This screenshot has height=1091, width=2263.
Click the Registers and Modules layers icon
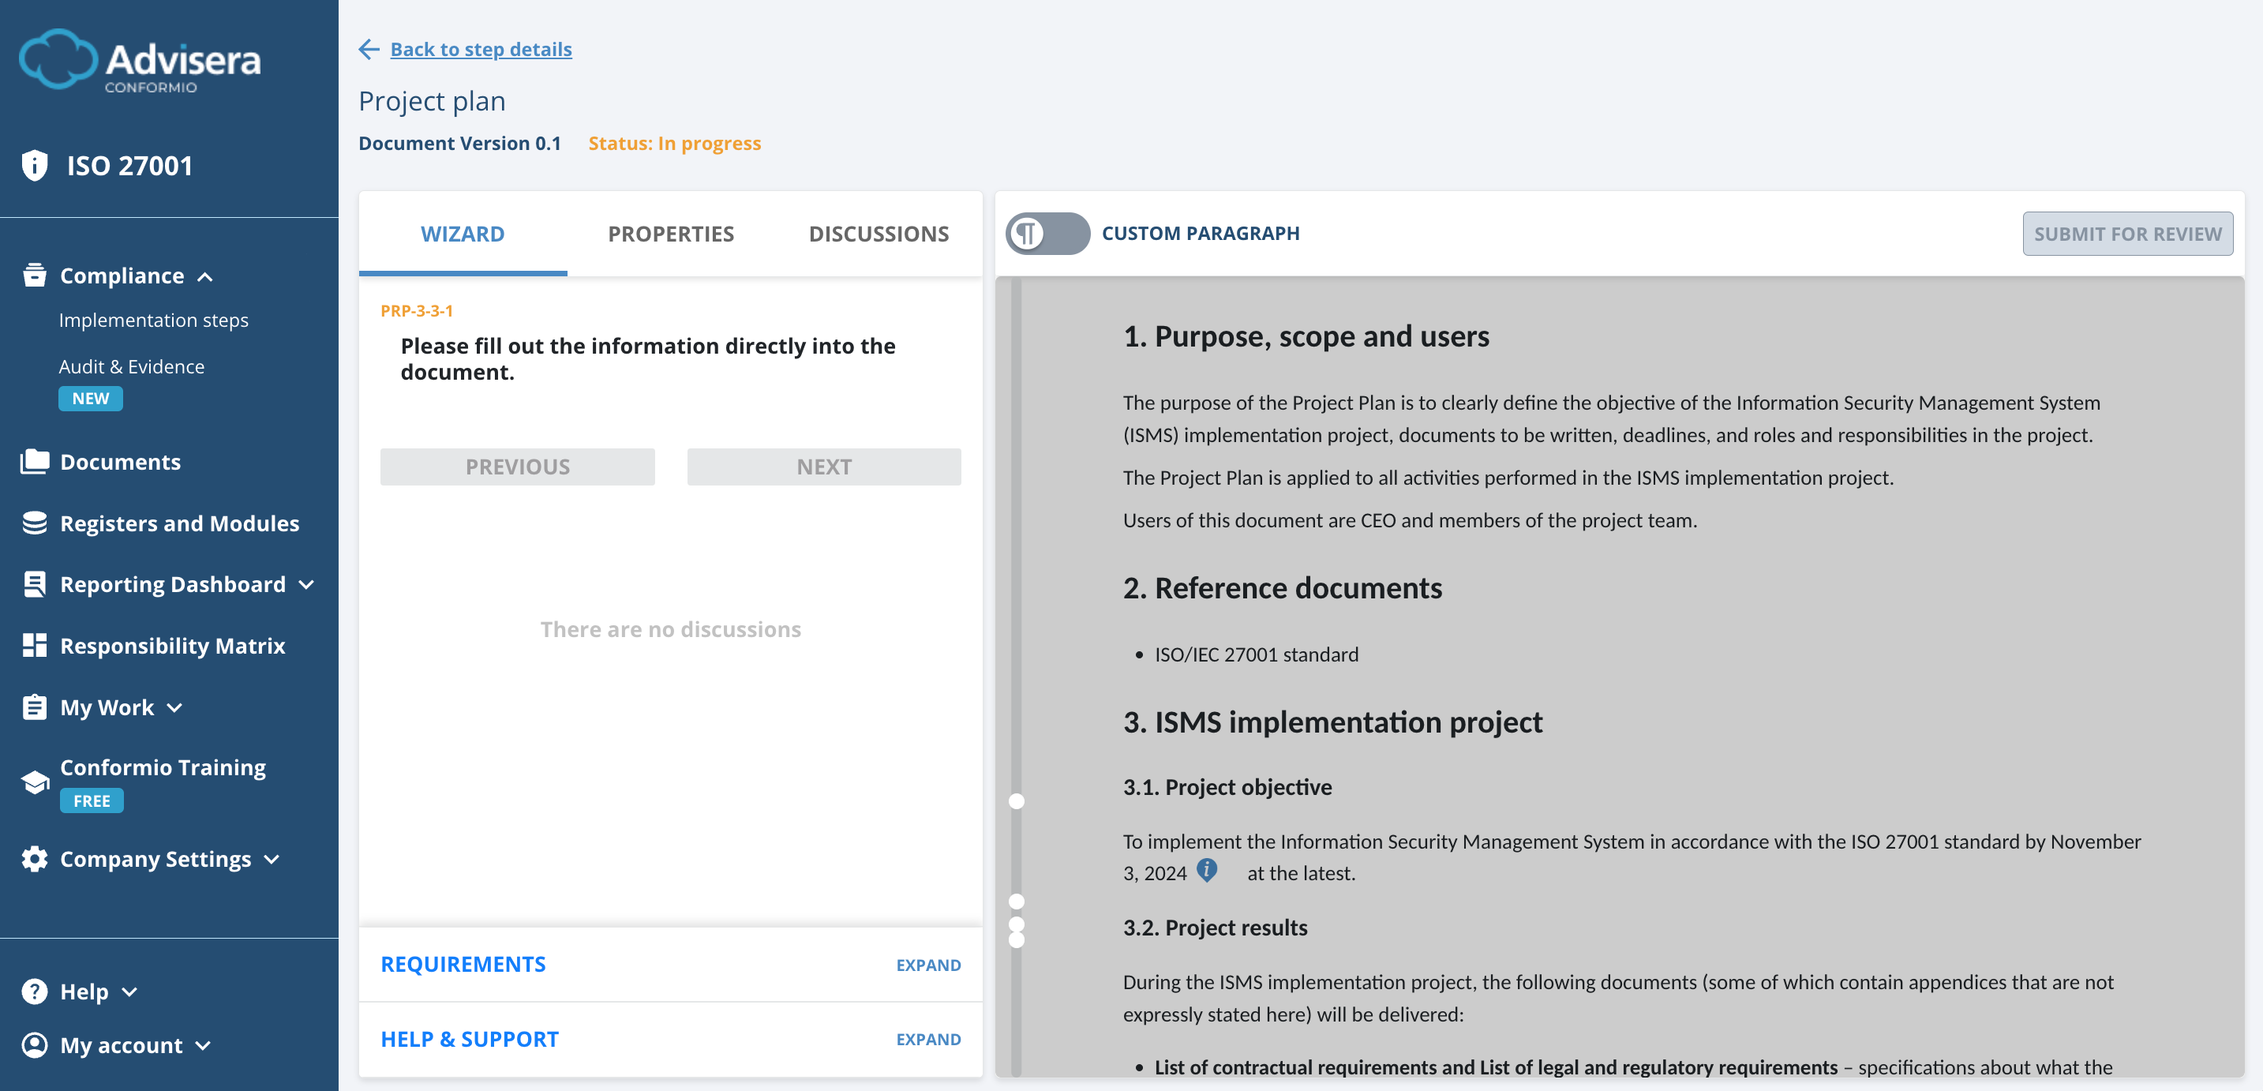coord(33,522)
